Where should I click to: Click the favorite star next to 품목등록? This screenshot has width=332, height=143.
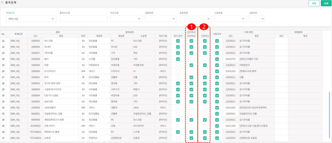click(2, 2)
